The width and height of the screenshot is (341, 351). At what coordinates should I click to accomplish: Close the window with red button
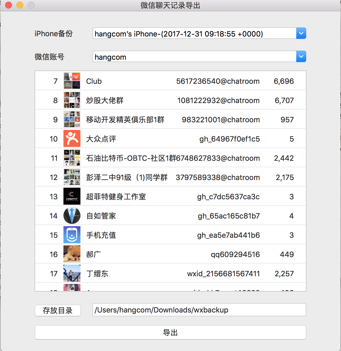8,5
